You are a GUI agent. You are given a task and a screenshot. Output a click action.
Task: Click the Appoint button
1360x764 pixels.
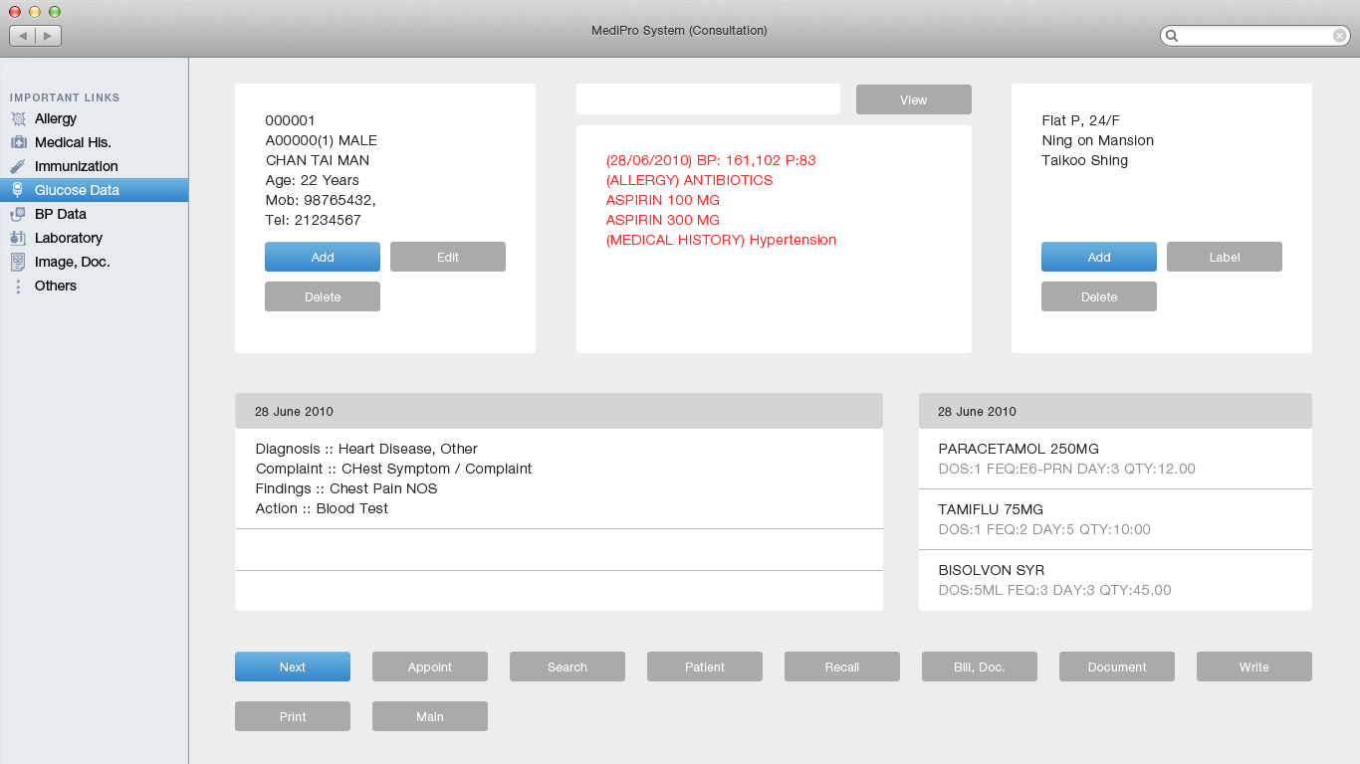coord(429,667)
